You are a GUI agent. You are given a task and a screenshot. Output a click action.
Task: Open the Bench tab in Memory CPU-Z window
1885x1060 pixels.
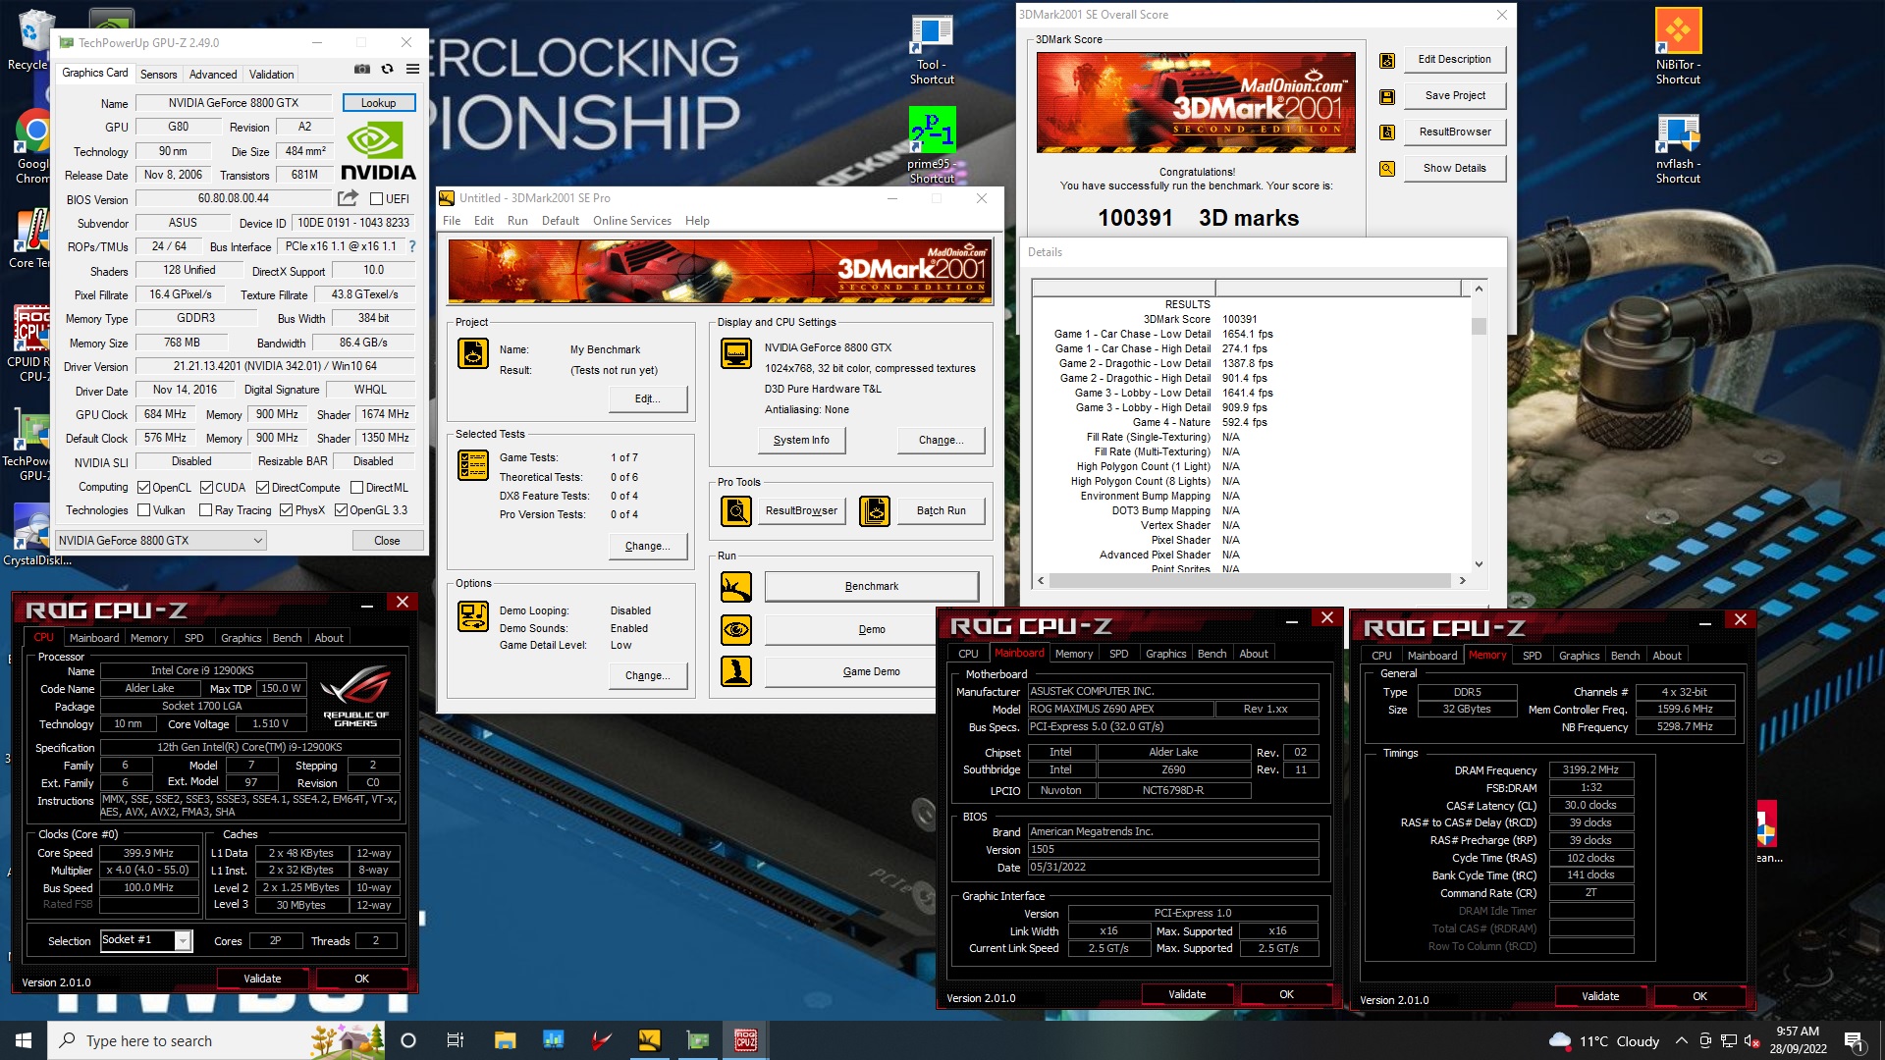click(1625, 656)
